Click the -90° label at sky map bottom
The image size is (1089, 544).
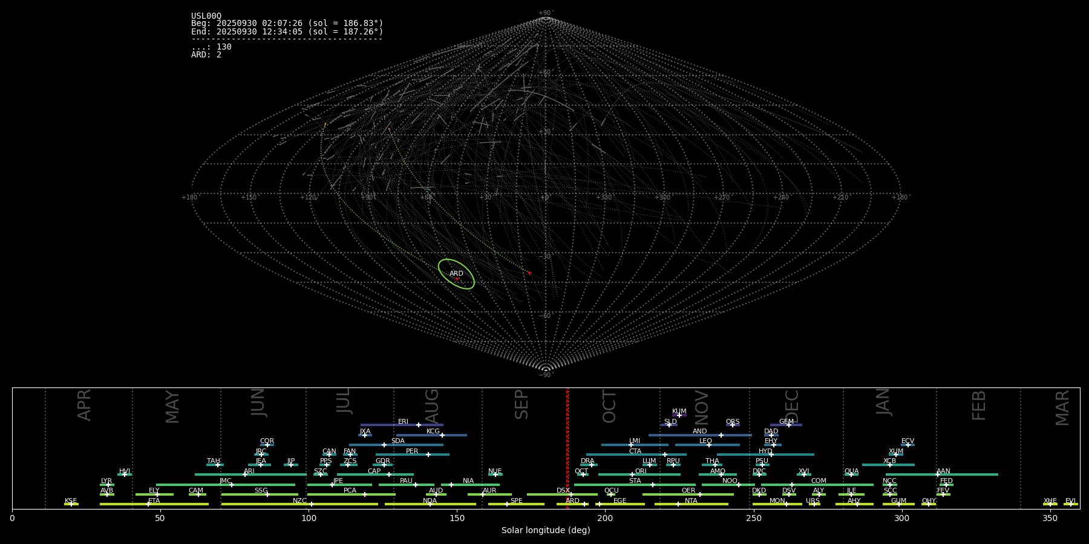[x=546, y=375]
